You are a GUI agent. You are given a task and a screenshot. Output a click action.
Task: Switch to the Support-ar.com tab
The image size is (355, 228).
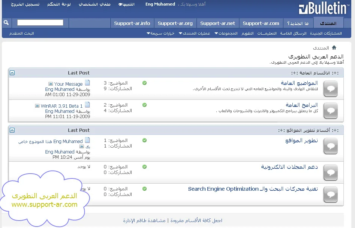pyautogui.click(x=261, y=23)
